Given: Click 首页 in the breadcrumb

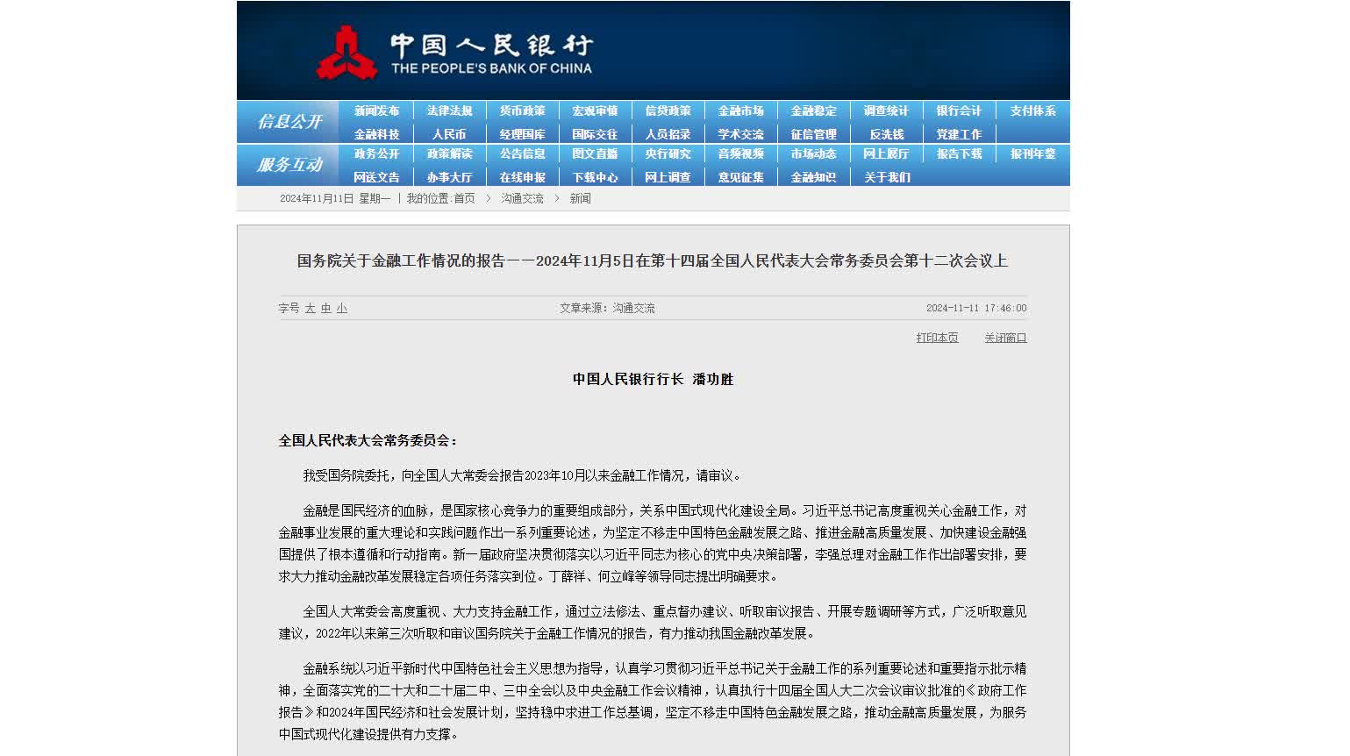Looking at the screenshot, I should [x=464, y=199].
